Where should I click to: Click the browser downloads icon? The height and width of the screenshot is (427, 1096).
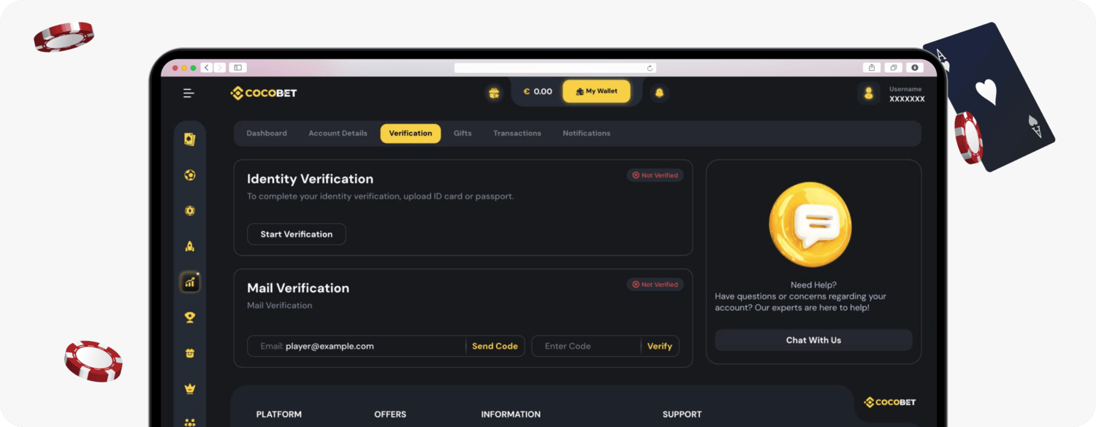915,67
